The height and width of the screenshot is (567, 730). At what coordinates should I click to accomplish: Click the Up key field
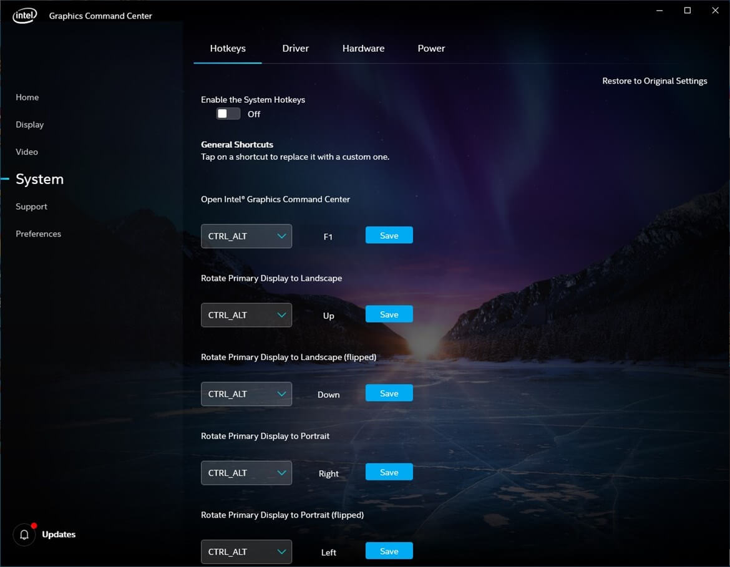328,316
